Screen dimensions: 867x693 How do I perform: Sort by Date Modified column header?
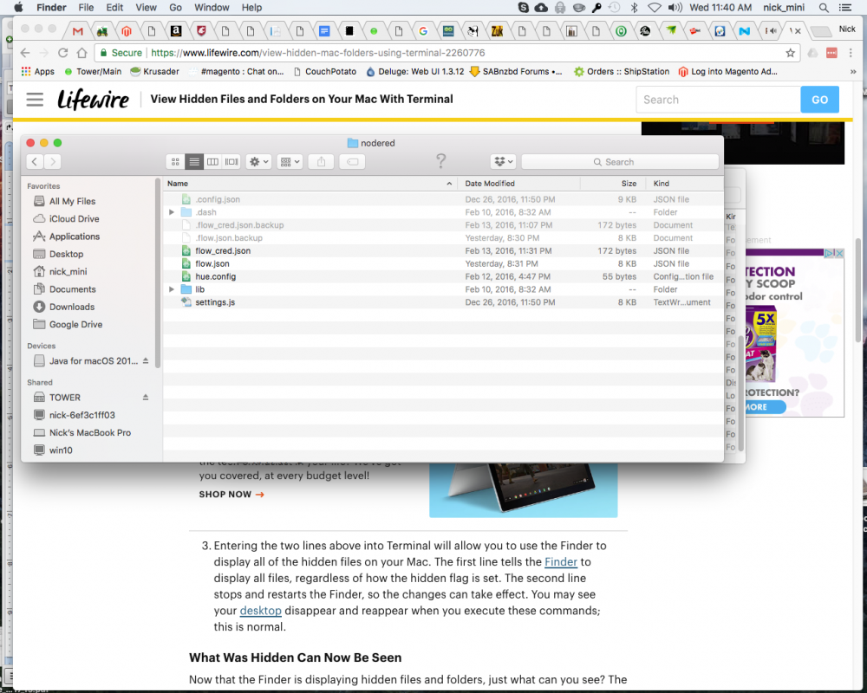point(518,184)
